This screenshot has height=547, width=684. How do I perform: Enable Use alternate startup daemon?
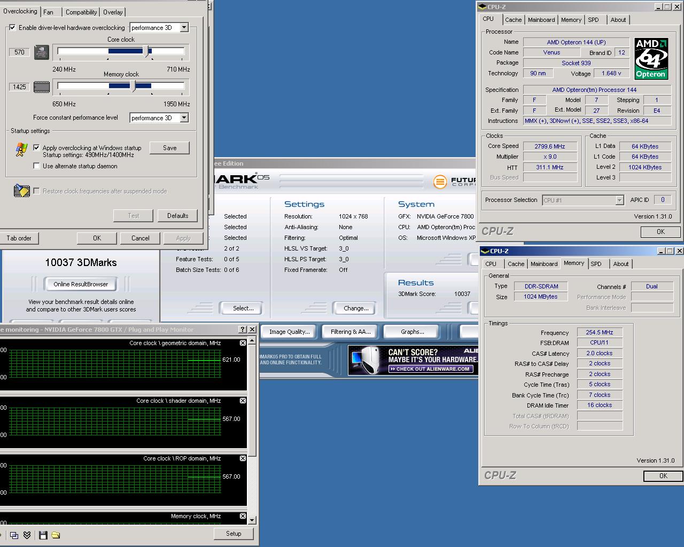pyautogui.click(x=36, y=166)
